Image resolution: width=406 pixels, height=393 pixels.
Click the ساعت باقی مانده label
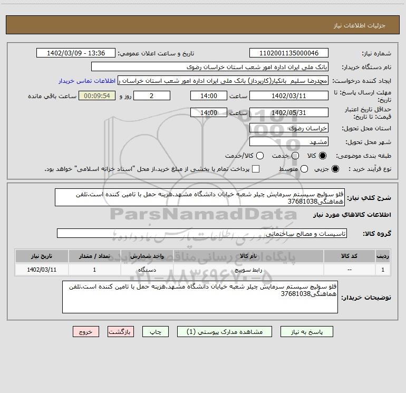tap(52, 96)
